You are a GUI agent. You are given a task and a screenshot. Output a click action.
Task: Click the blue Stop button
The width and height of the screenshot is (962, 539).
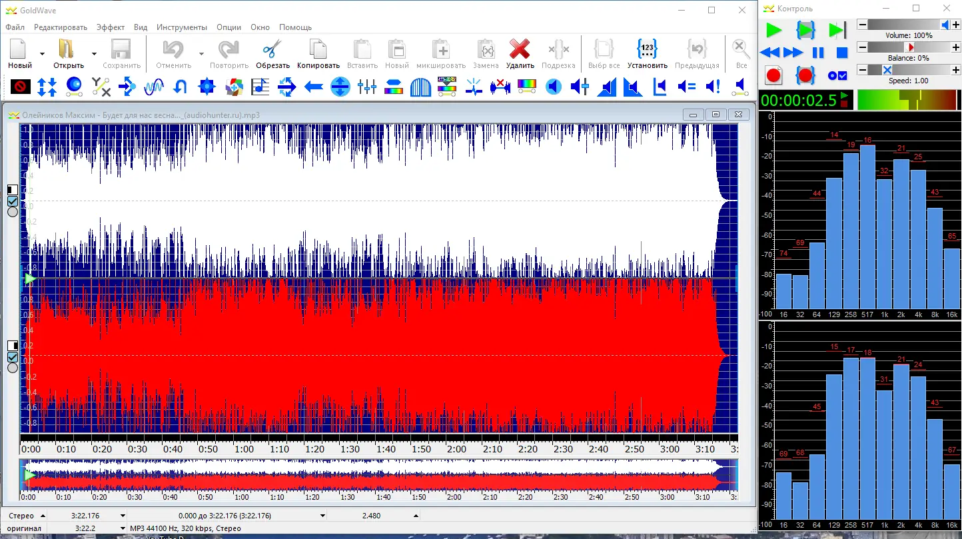(842, 53)
